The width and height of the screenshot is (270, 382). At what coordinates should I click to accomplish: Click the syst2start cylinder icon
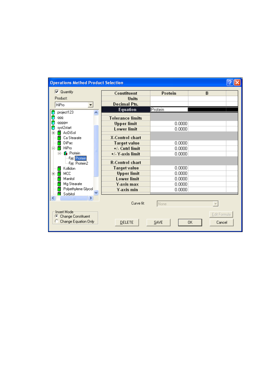pyautogui.click(x=53, y=128)
